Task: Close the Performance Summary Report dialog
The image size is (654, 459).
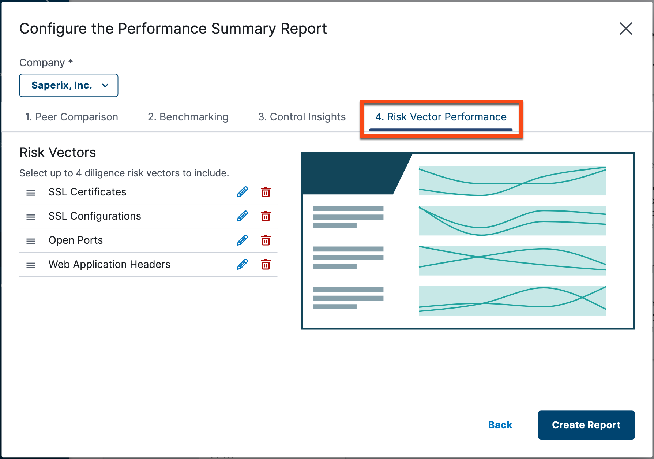Action: coord(626,29)
